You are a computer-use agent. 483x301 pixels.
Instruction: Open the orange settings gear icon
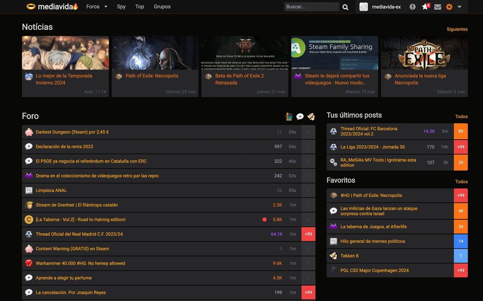tap(449, 7)
